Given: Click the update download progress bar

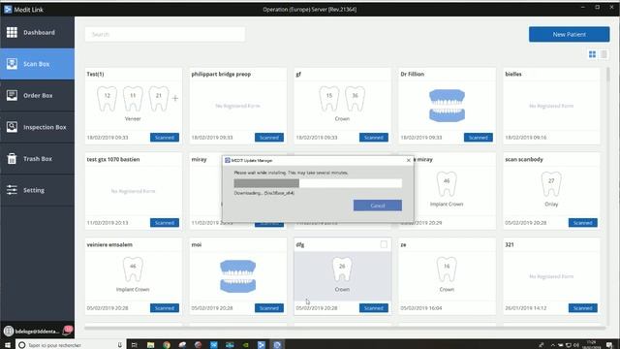Looking at the screenshot, I should (318, 183).
